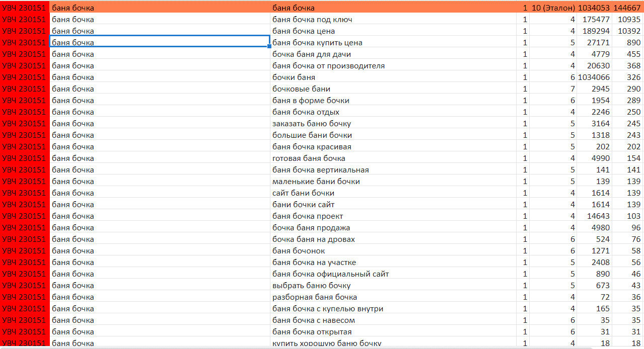Select the "бочка баня на дровах" cell
The width and height of the screenshot is (644, 349).
coord(314,239)
